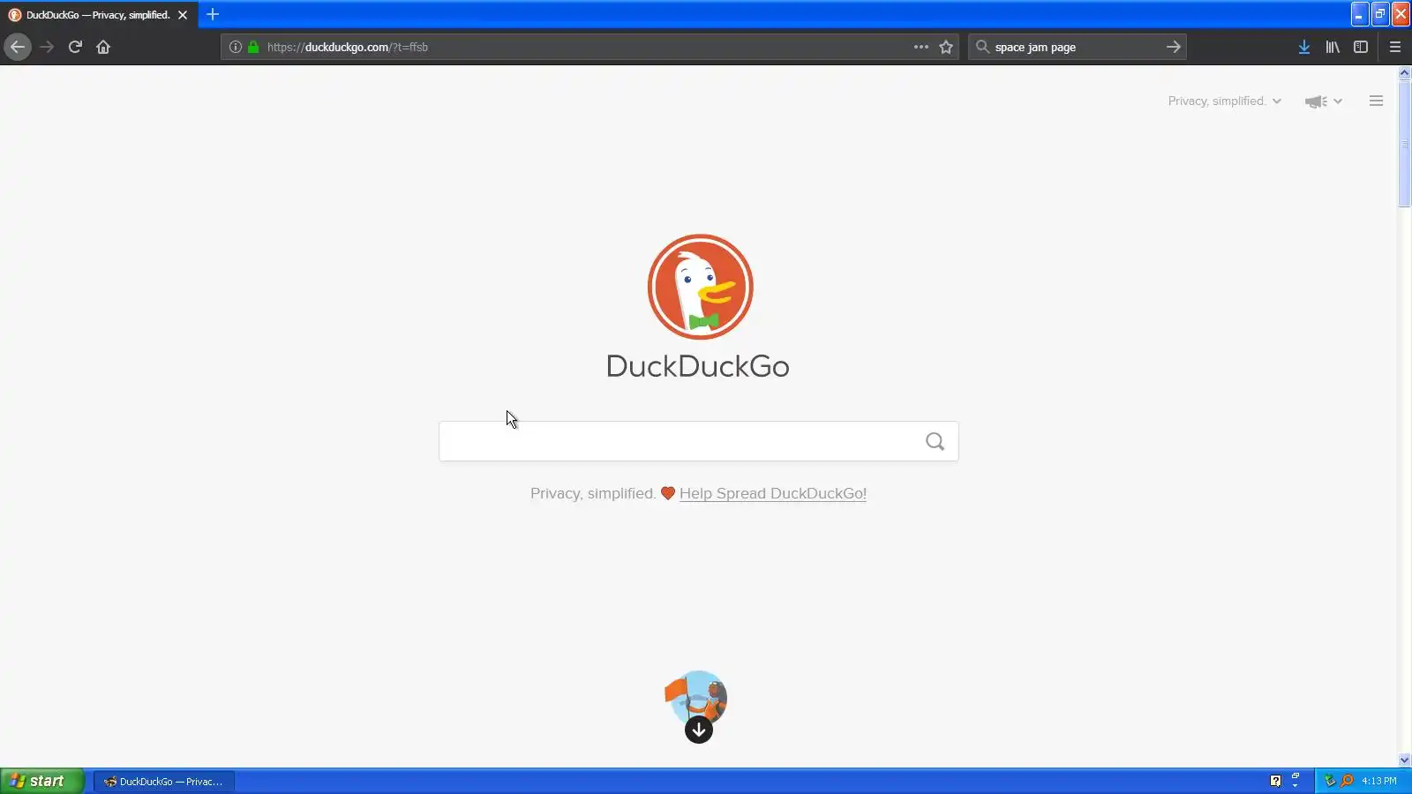Click the 'DuckDuckGo' wordmark text
The height and width of the screenshot is (794, 1412).
coord(698,366)
